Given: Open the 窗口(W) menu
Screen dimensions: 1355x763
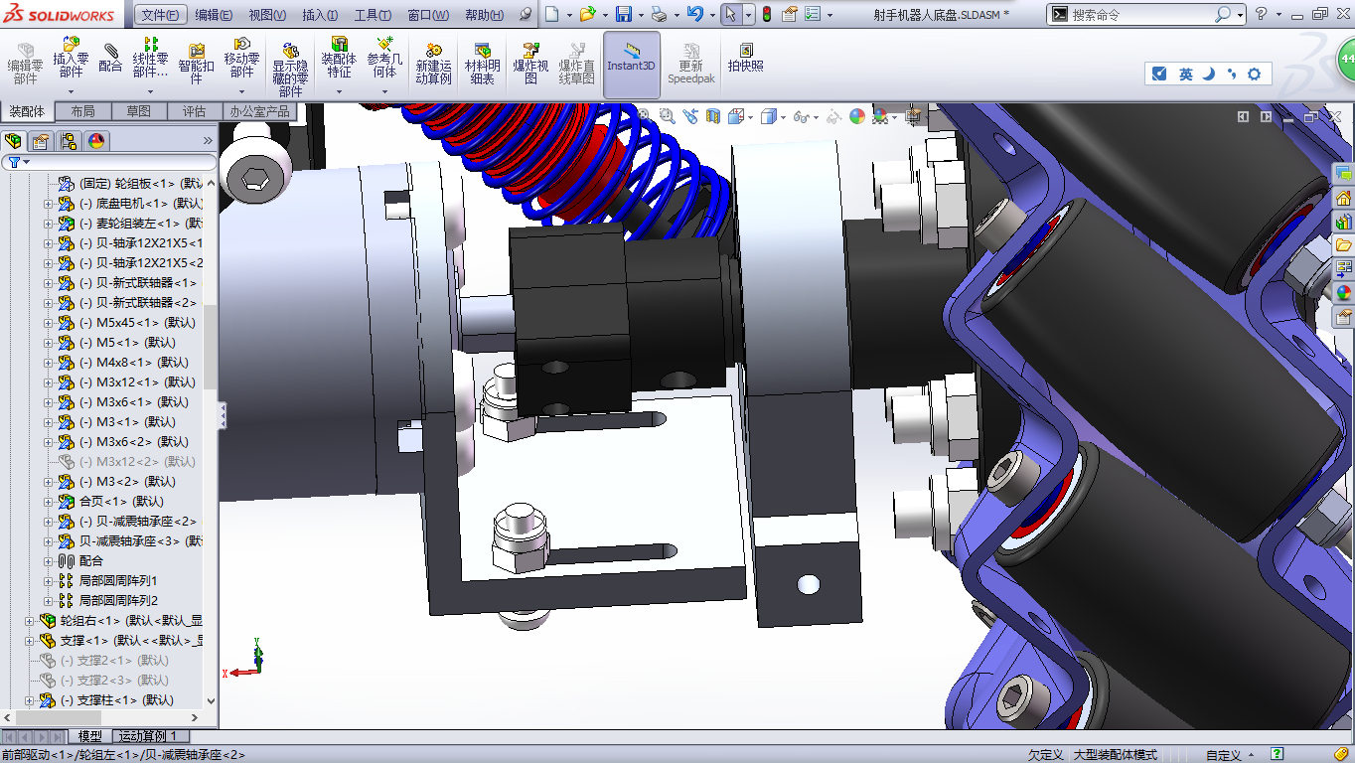Looking at the screenshot, I should click(428, 15).
